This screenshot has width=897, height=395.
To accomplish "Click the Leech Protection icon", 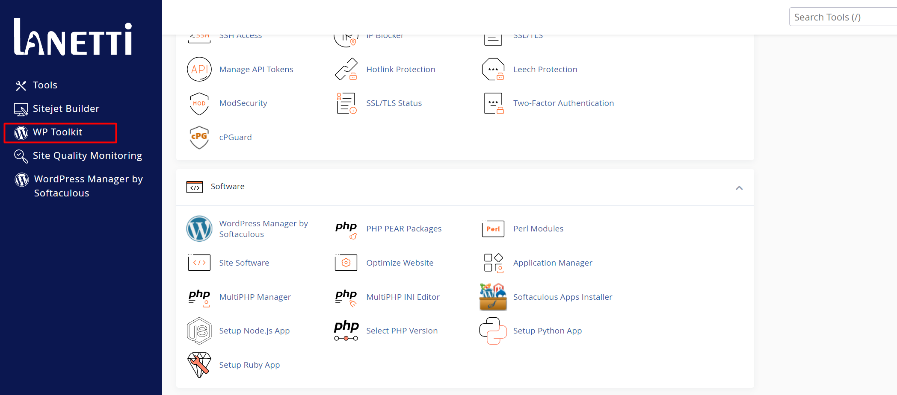I will click(493, 69).
